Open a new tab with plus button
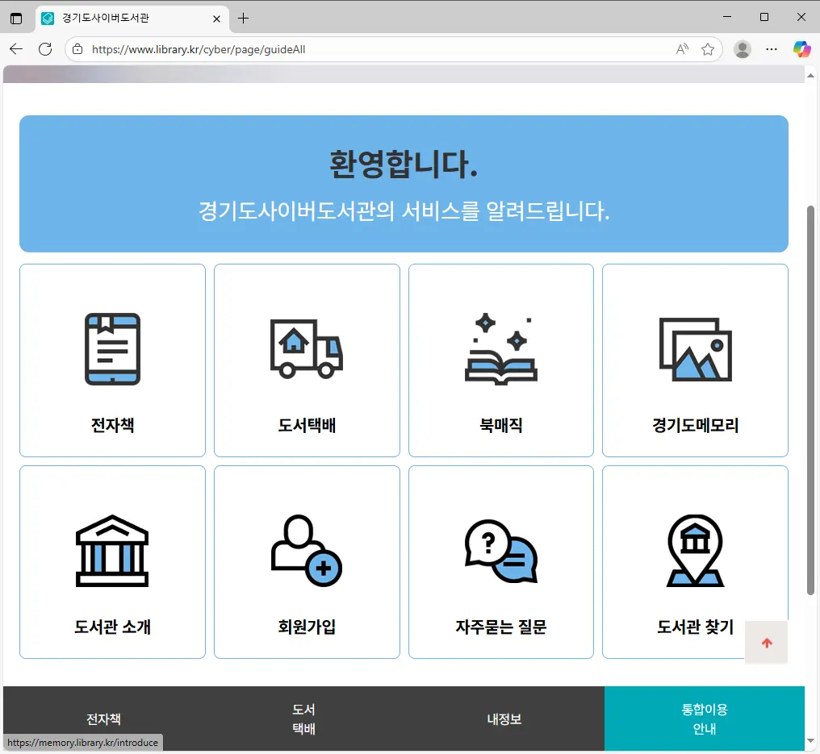 (243, 19)
